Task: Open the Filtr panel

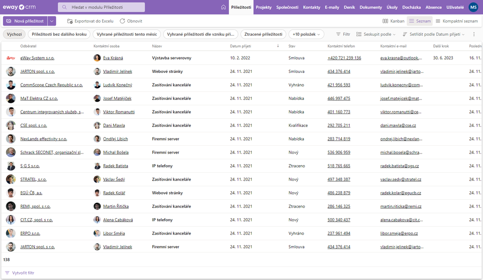Action: [343, 34]
